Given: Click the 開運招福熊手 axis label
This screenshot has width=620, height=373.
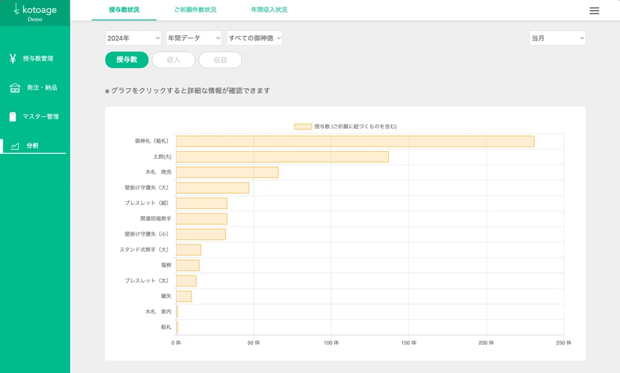Looking at the screenshot, I should coord(156,218).
